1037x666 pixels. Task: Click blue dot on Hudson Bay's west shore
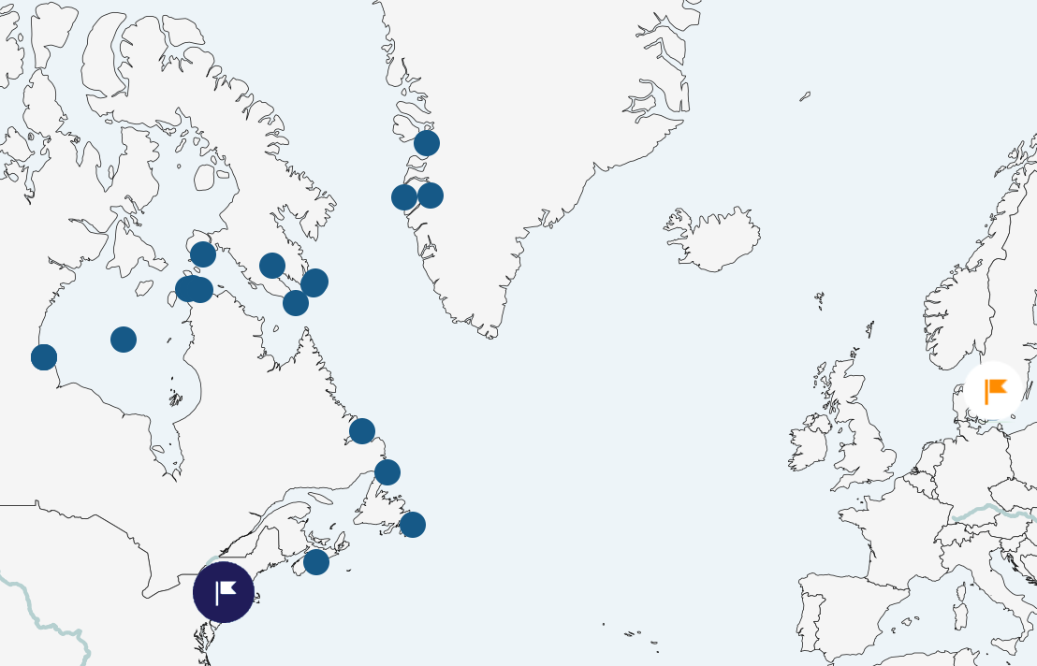pyautogui.click(x=44, y=357)
